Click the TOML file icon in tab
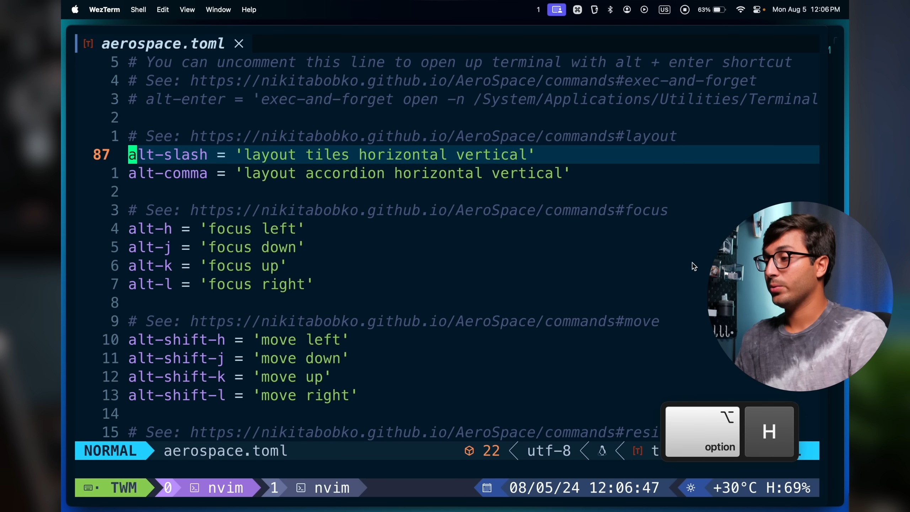The height and width of the screenshot is (512, 910). [88, 44]
